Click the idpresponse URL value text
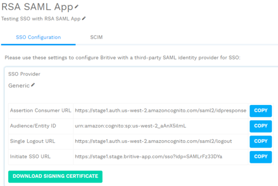The image size is (278, 186). 160,111
